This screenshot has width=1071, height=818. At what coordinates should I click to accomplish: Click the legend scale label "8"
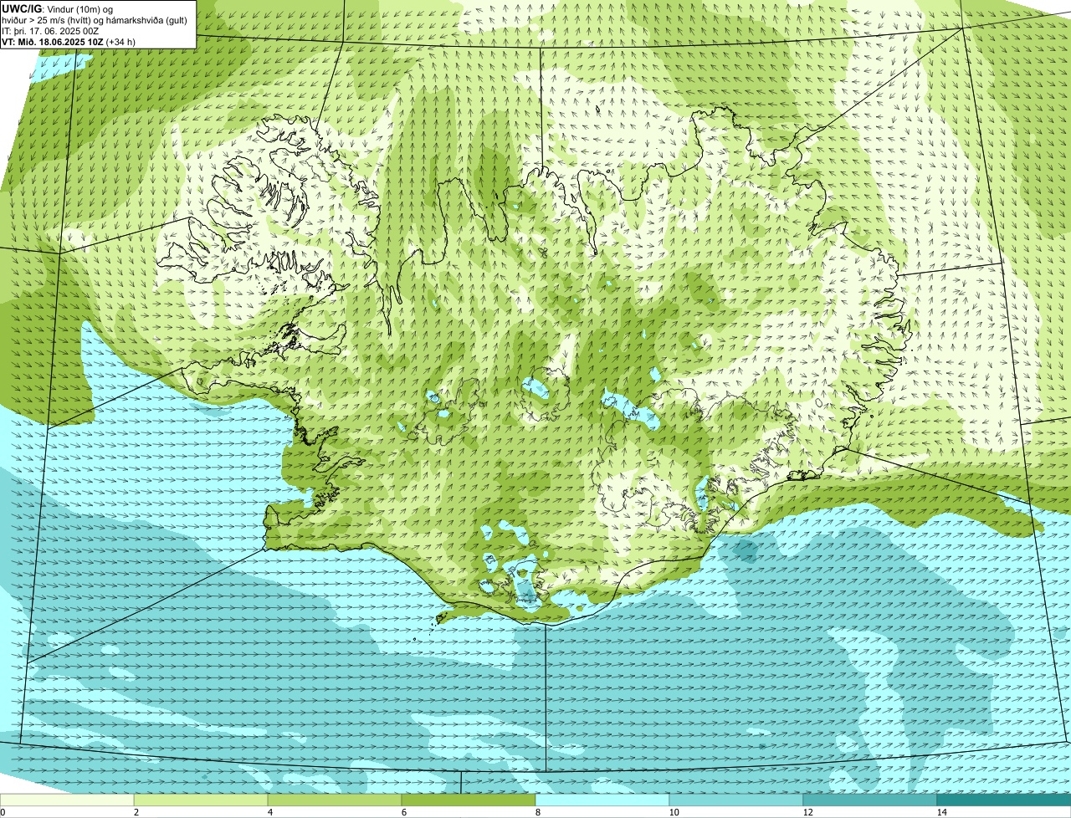[x=537, y=812]
